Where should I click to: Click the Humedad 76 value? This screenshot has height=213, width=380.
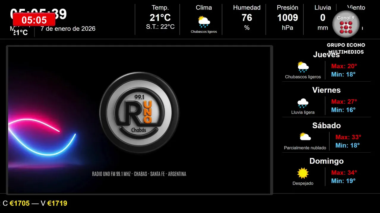click(x=247, y=18)
